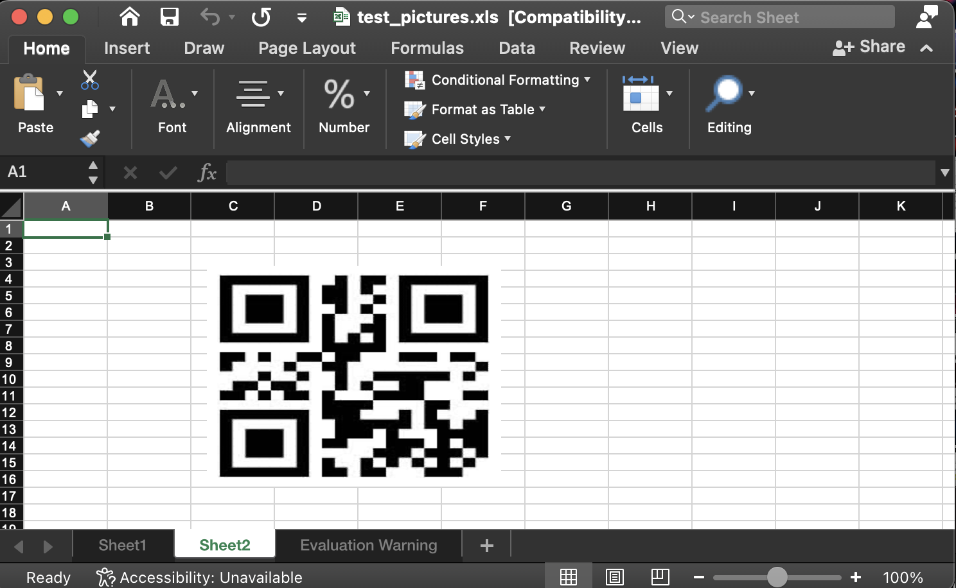
Task: Open the Insert ribbon tab
Action: tap(127, 48)
